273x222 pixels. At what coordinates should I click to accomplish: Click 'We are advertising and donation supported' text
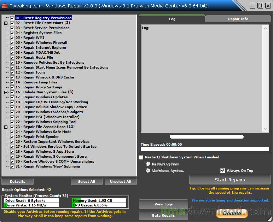(230, 200)
